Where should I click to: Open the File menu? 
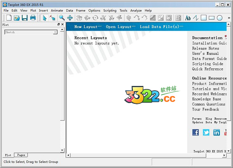6,10
